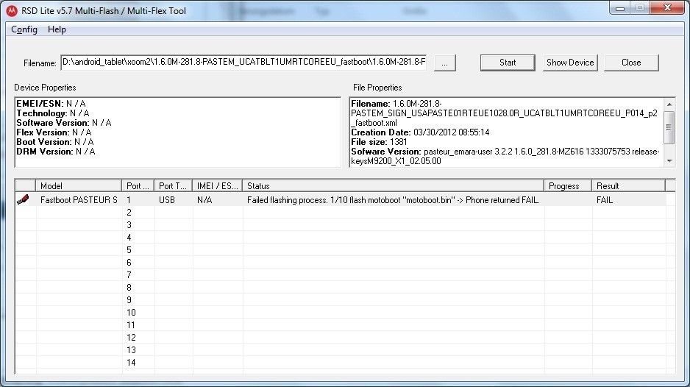Image resolution: width=690 pixels, height=387 pixels.
Task: Click the Motorola logo in the title bar
Action: pos(12,11)
